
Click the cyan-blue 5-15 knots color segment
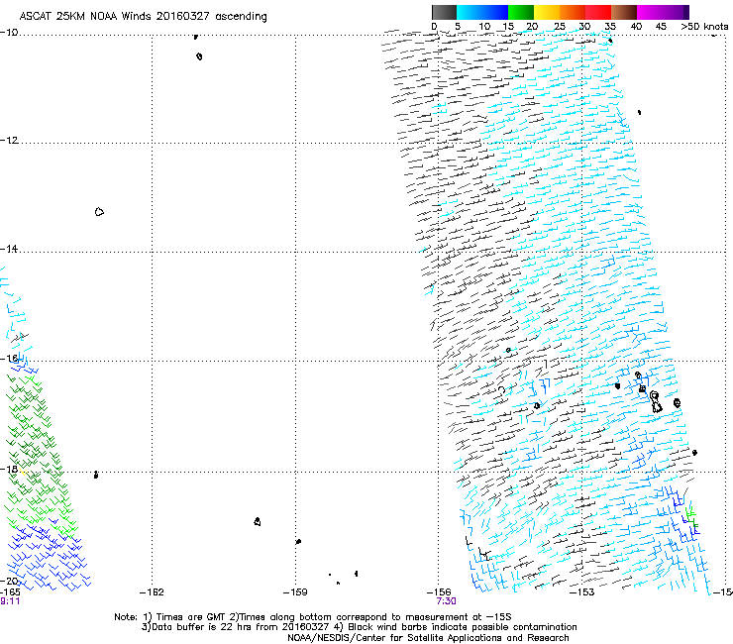point(482,12)
